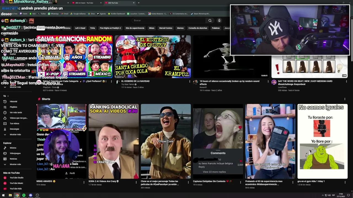Open Playlists in the sidebar
The height and width of the screenshot is (198, 353).
click(14, 107)
